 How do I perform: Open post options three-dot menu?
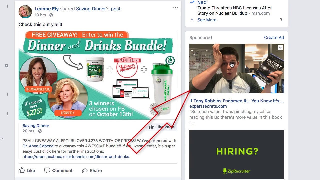[175, 8]
